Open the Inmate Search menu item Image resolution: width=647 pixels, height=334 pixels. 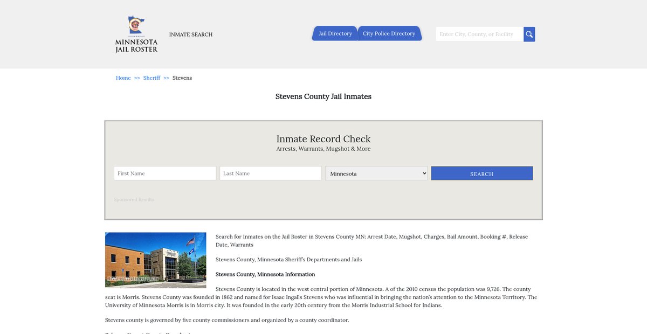click(x=191, y=34)
